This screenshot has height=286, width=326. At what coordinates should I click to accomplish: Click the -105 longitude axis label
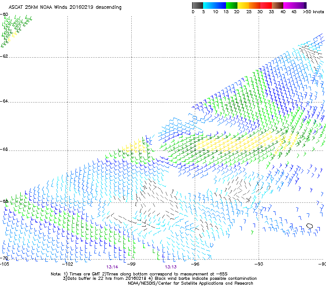(4, 264)
